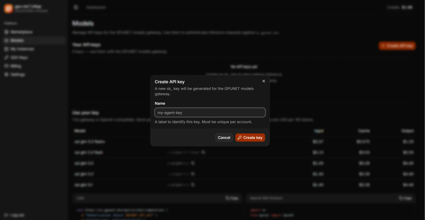Select Models in the blurred sidebar
Image resolution: width=425 pixels, height=220 pixels.
pos(33,41)
